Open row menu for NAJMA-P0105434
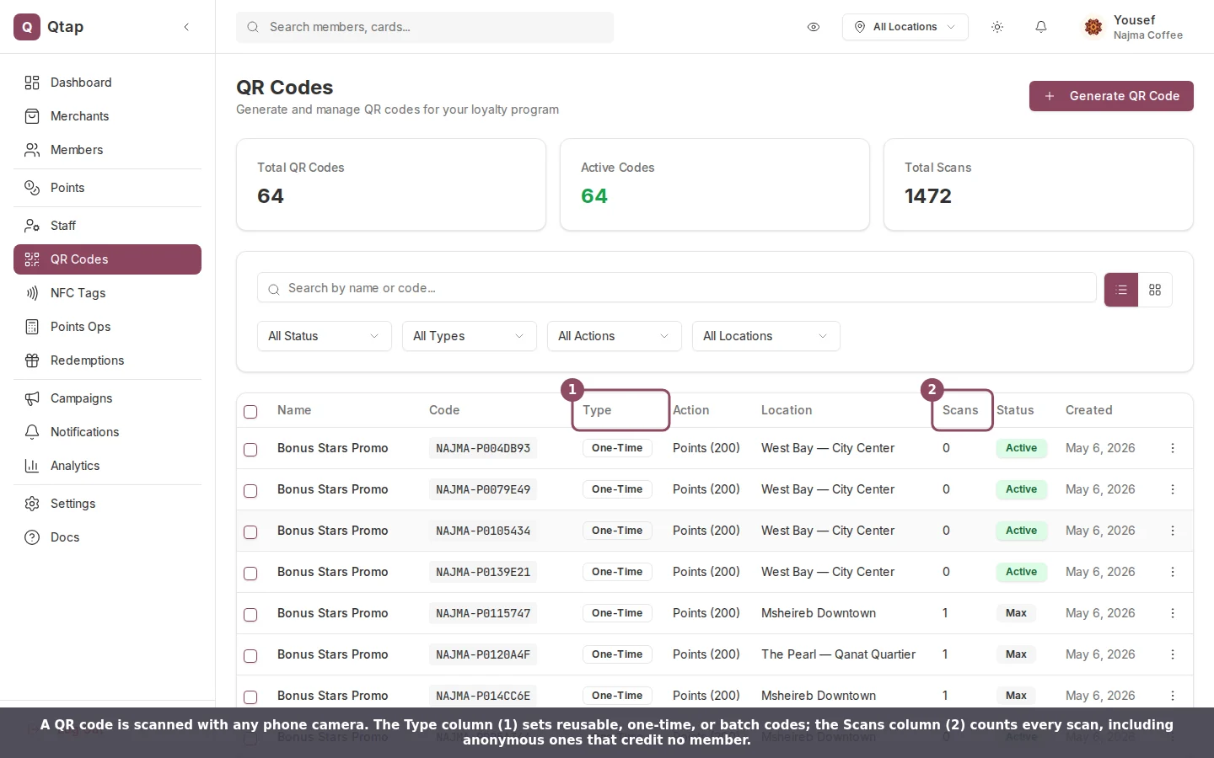Image resolution: width=1214 pixels, height=758 pixels. pyautogui.click(x=1173, y=531)
